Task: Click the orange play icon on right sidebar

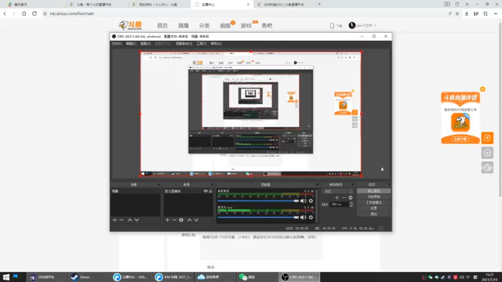Action: pos(487,138)
